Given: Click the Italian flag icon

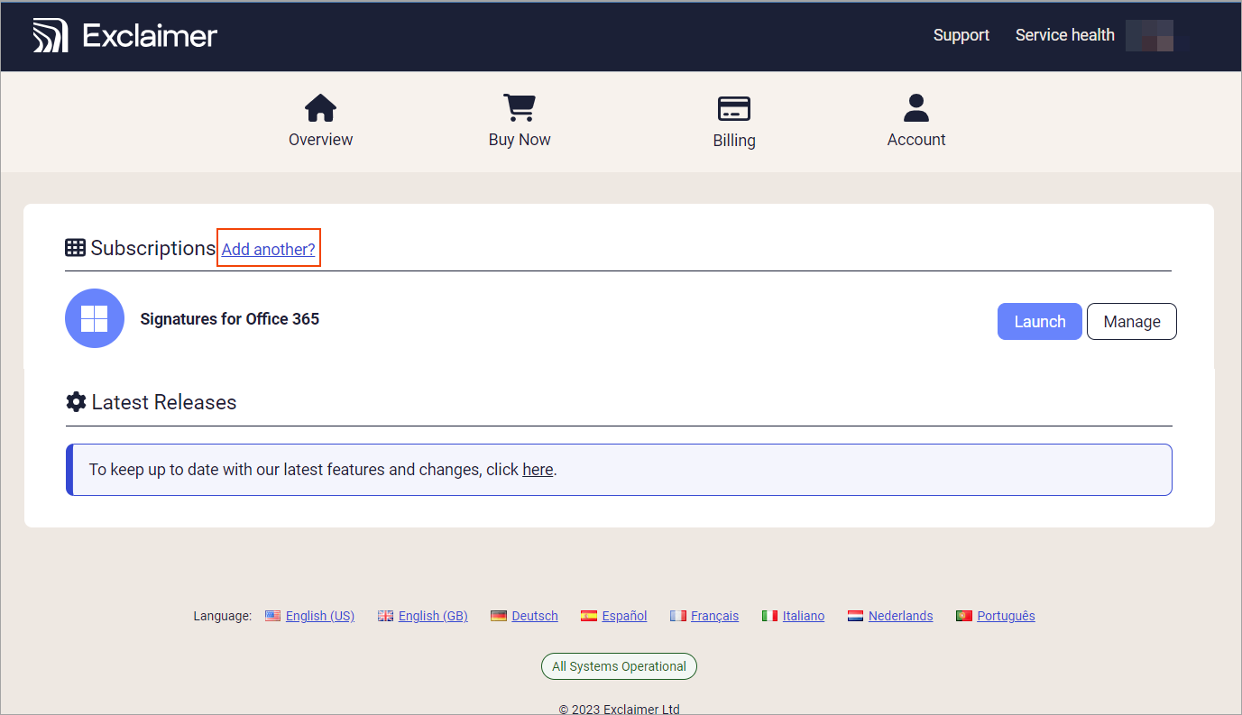Looking at the screenshot, I should (x=769, y=615).
